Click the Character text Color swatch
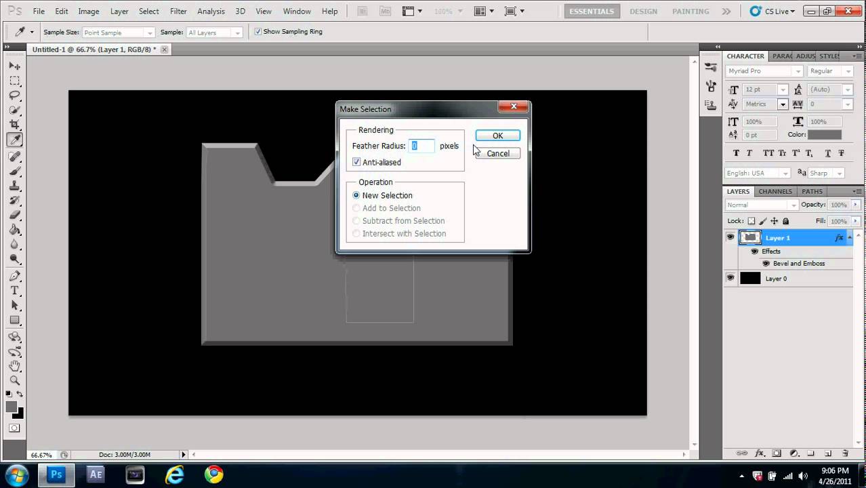The width and height of the screenshot is (866, 488). pos(825,135)
